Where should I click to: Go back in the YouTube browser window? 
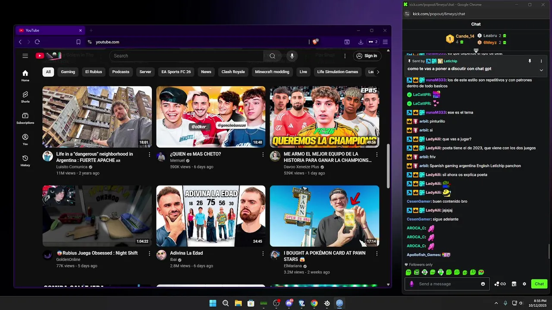pos(20,42)
